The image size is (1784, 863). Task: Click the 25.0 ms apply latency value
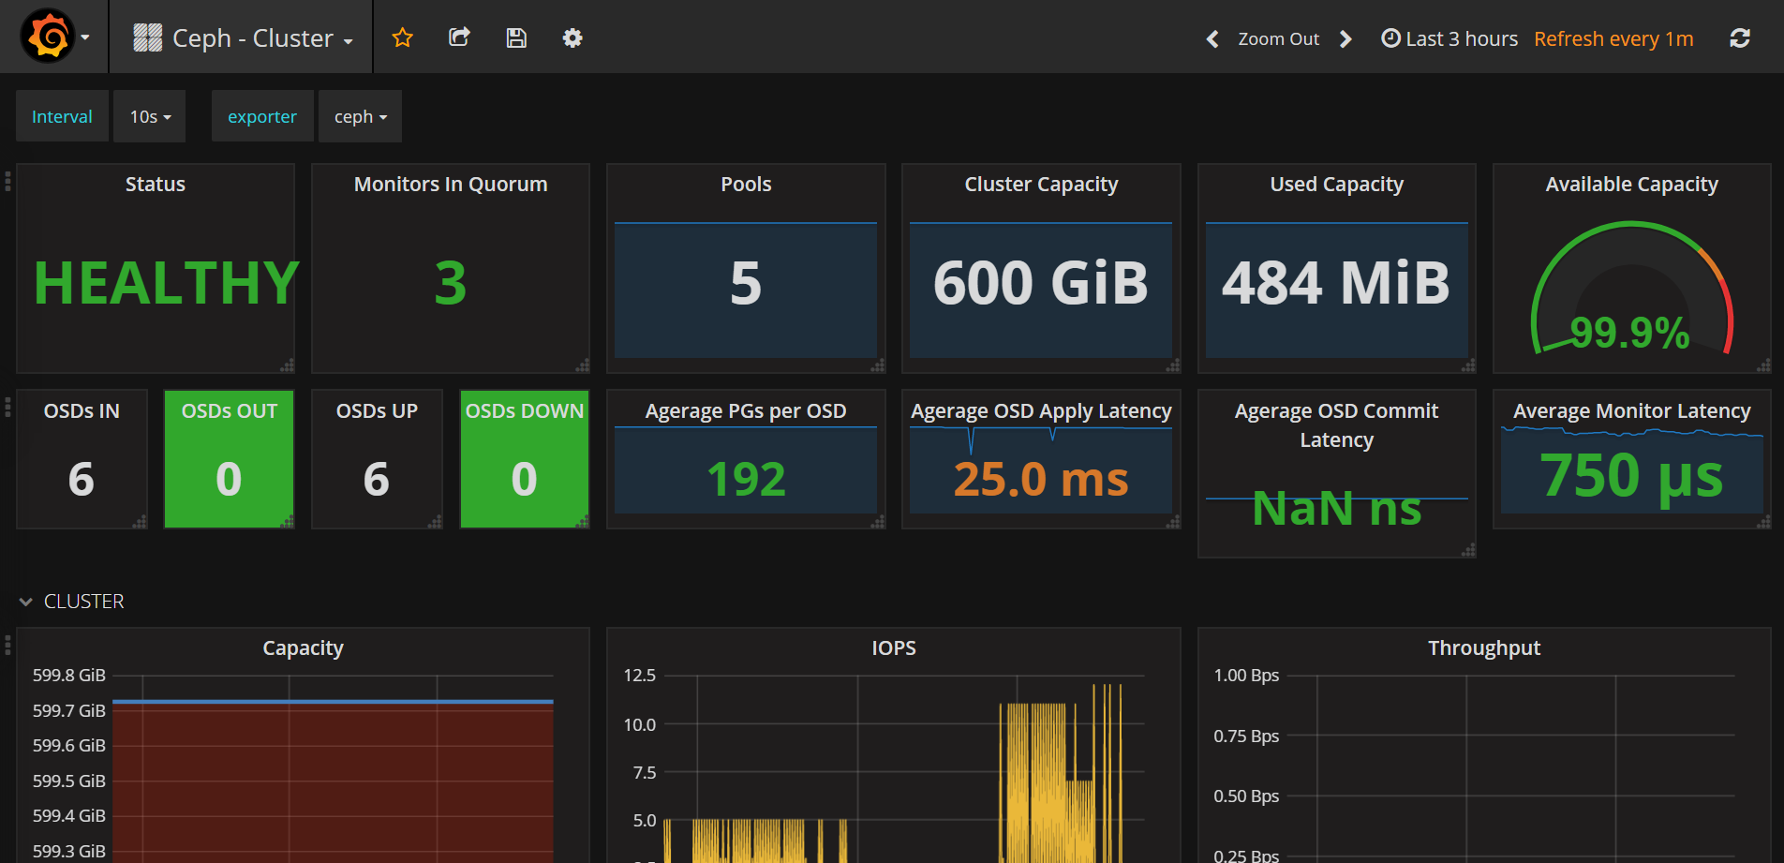[x=1041, y=479]
